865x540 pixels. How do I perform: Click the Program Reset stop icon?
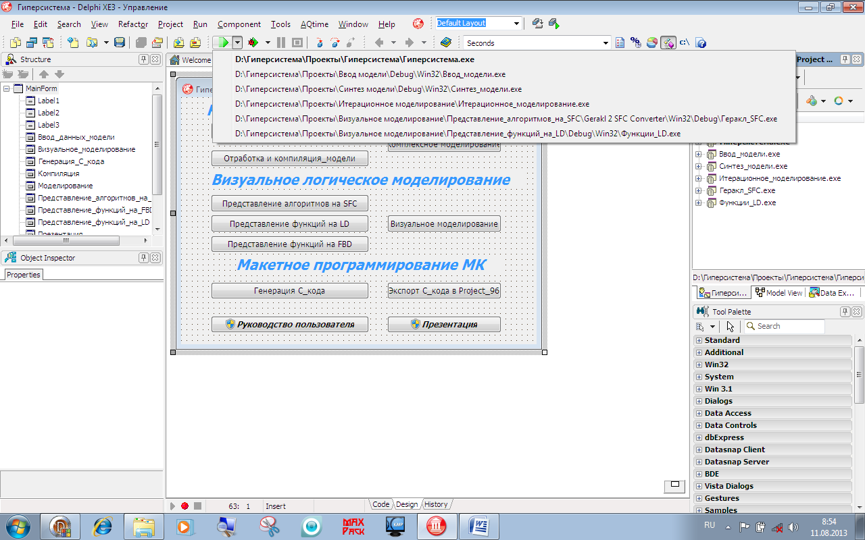(x=297, y=43)
